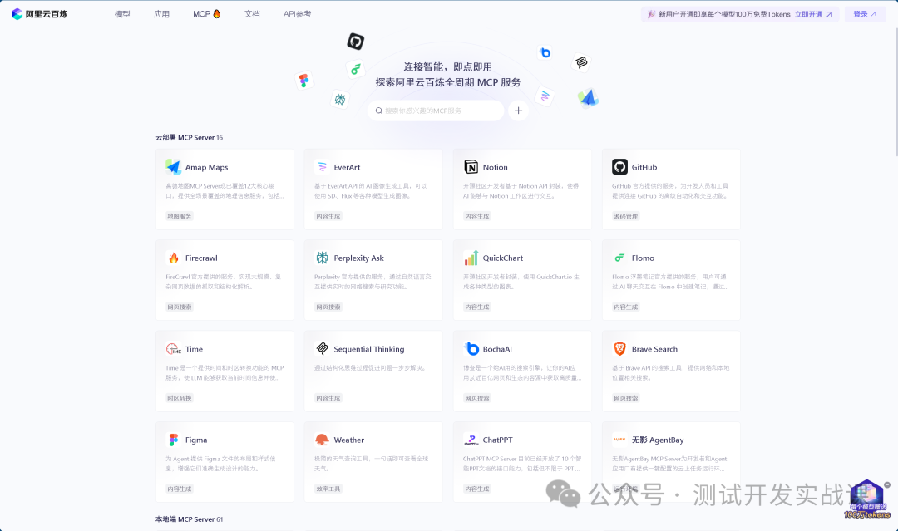Screen dimensions: 898x531
Task: Open the Figma card title
Action: 196,440
